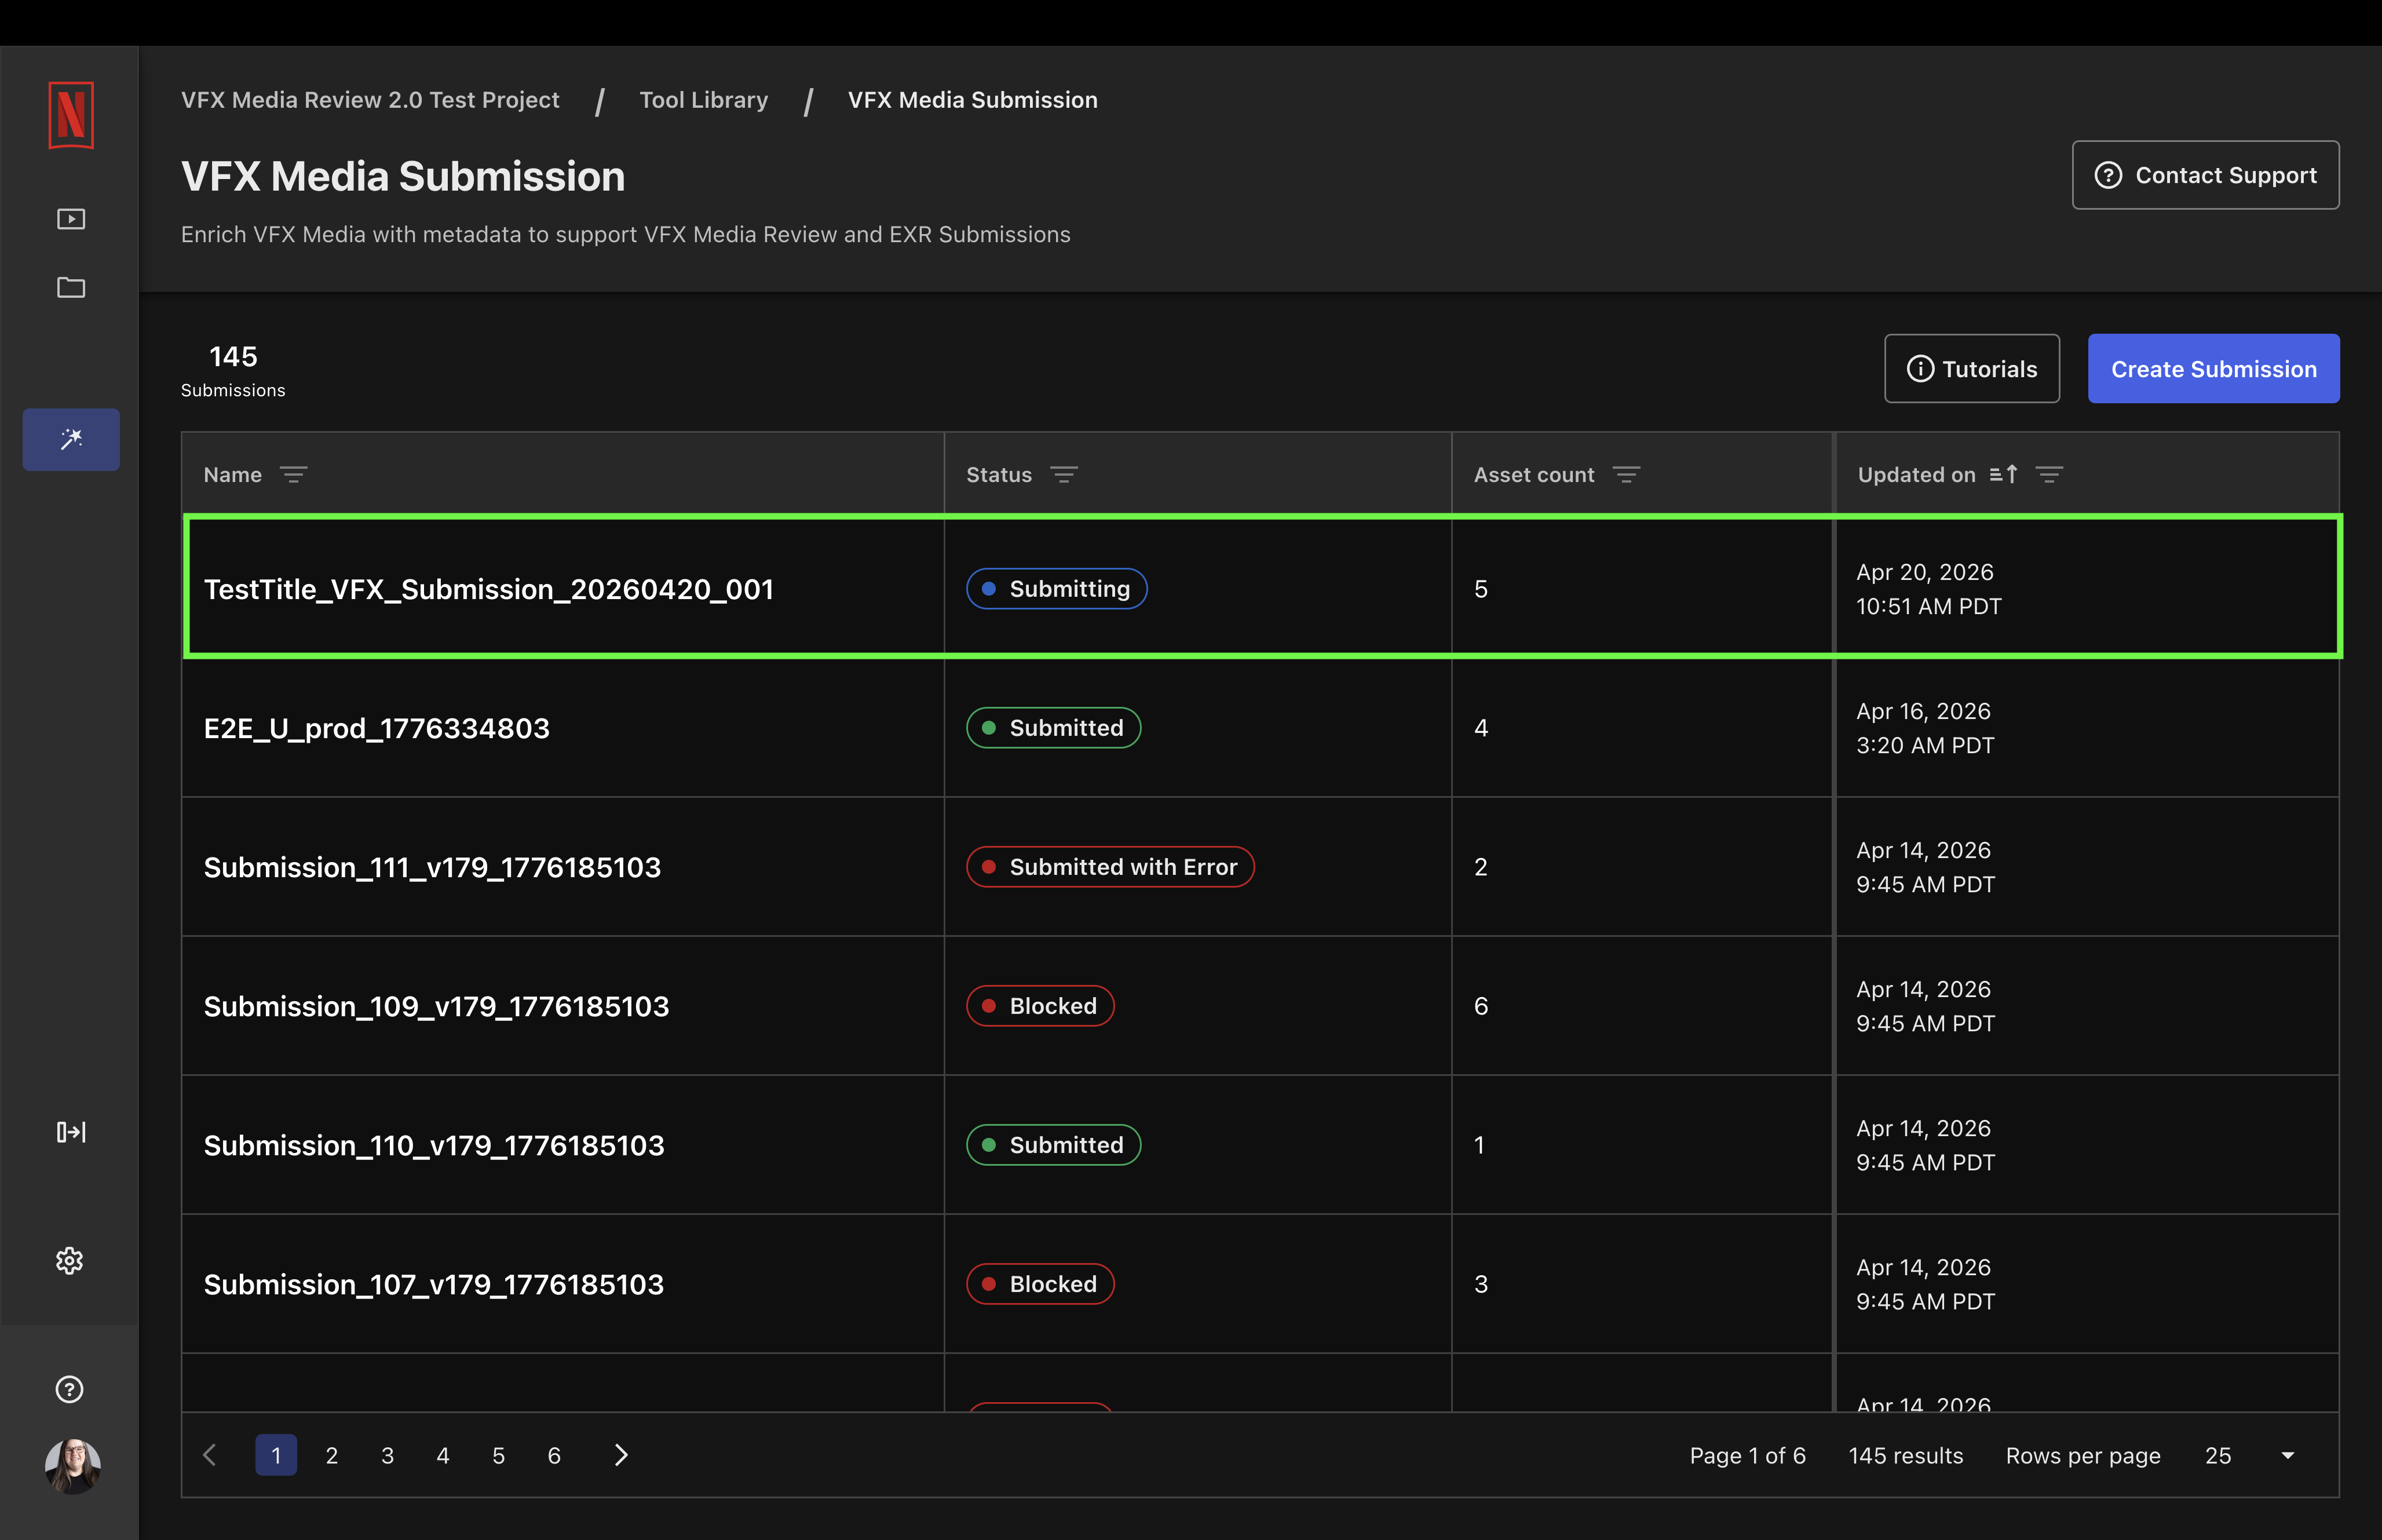The image size is (2382, 1540).
Task: Go to page 4
Action: [x=443, y=1455]
